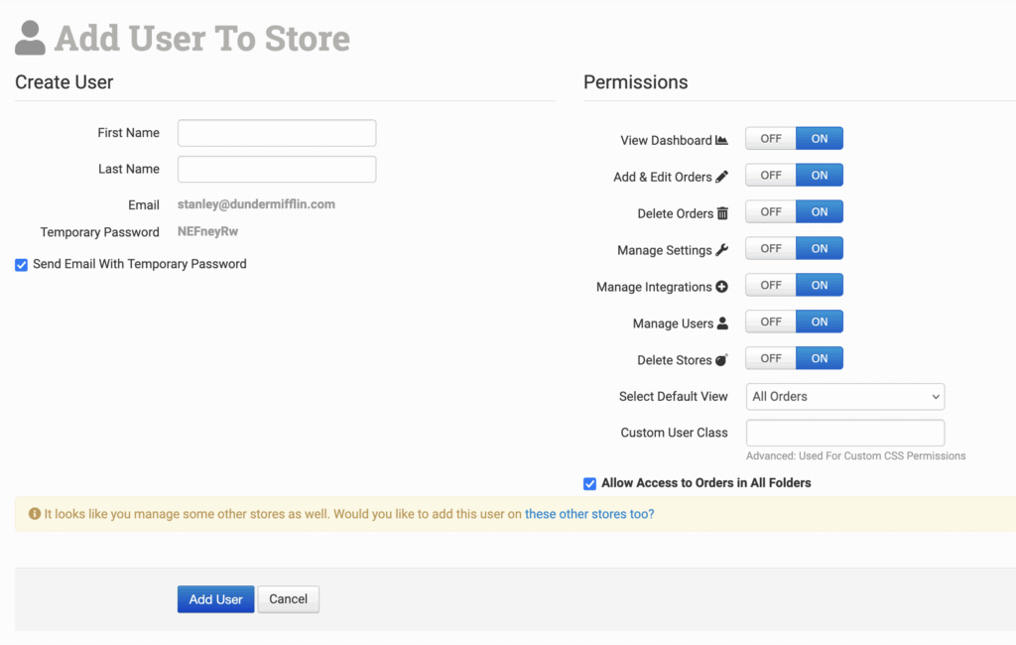This screenshot has width=1016, height=645.
Task: Open the "these other stores too?" link
Action: [589, 514]
